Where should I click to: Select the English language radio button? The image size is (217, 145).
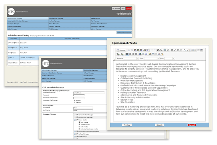pos(75,100)
